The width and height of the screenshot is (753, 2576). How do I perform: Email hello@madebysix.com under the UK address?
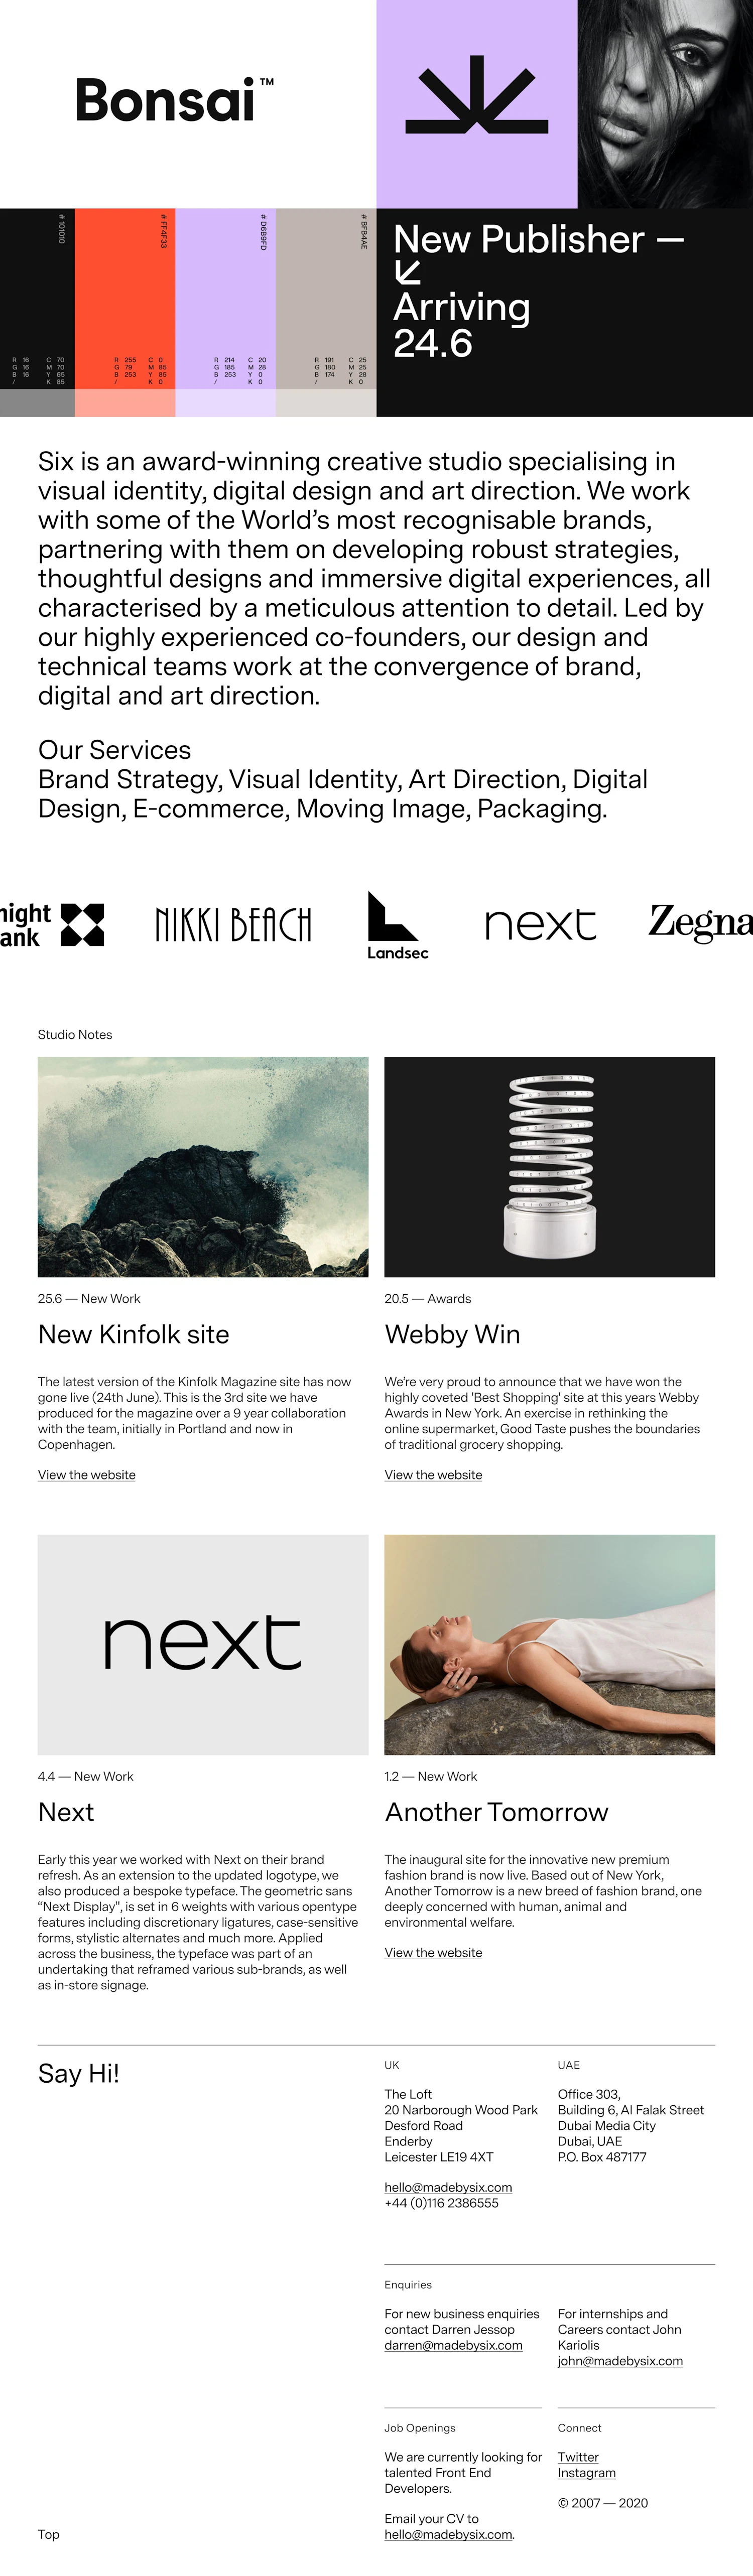(448, 2187)
